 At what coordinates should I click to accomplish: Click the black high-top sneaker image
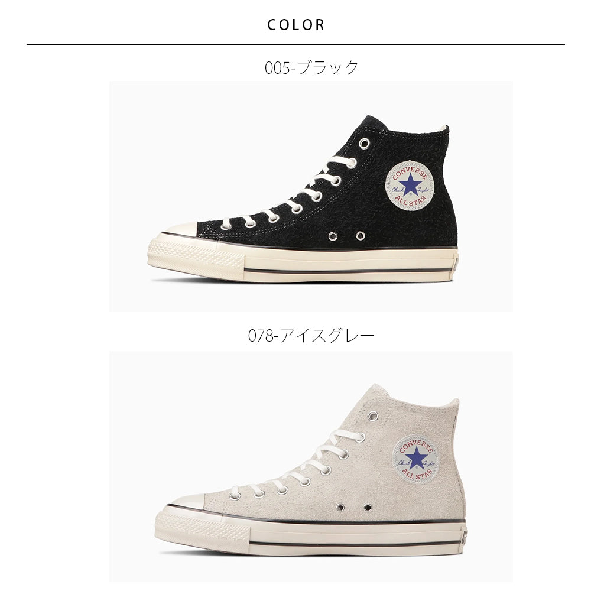tap(311, 196)
